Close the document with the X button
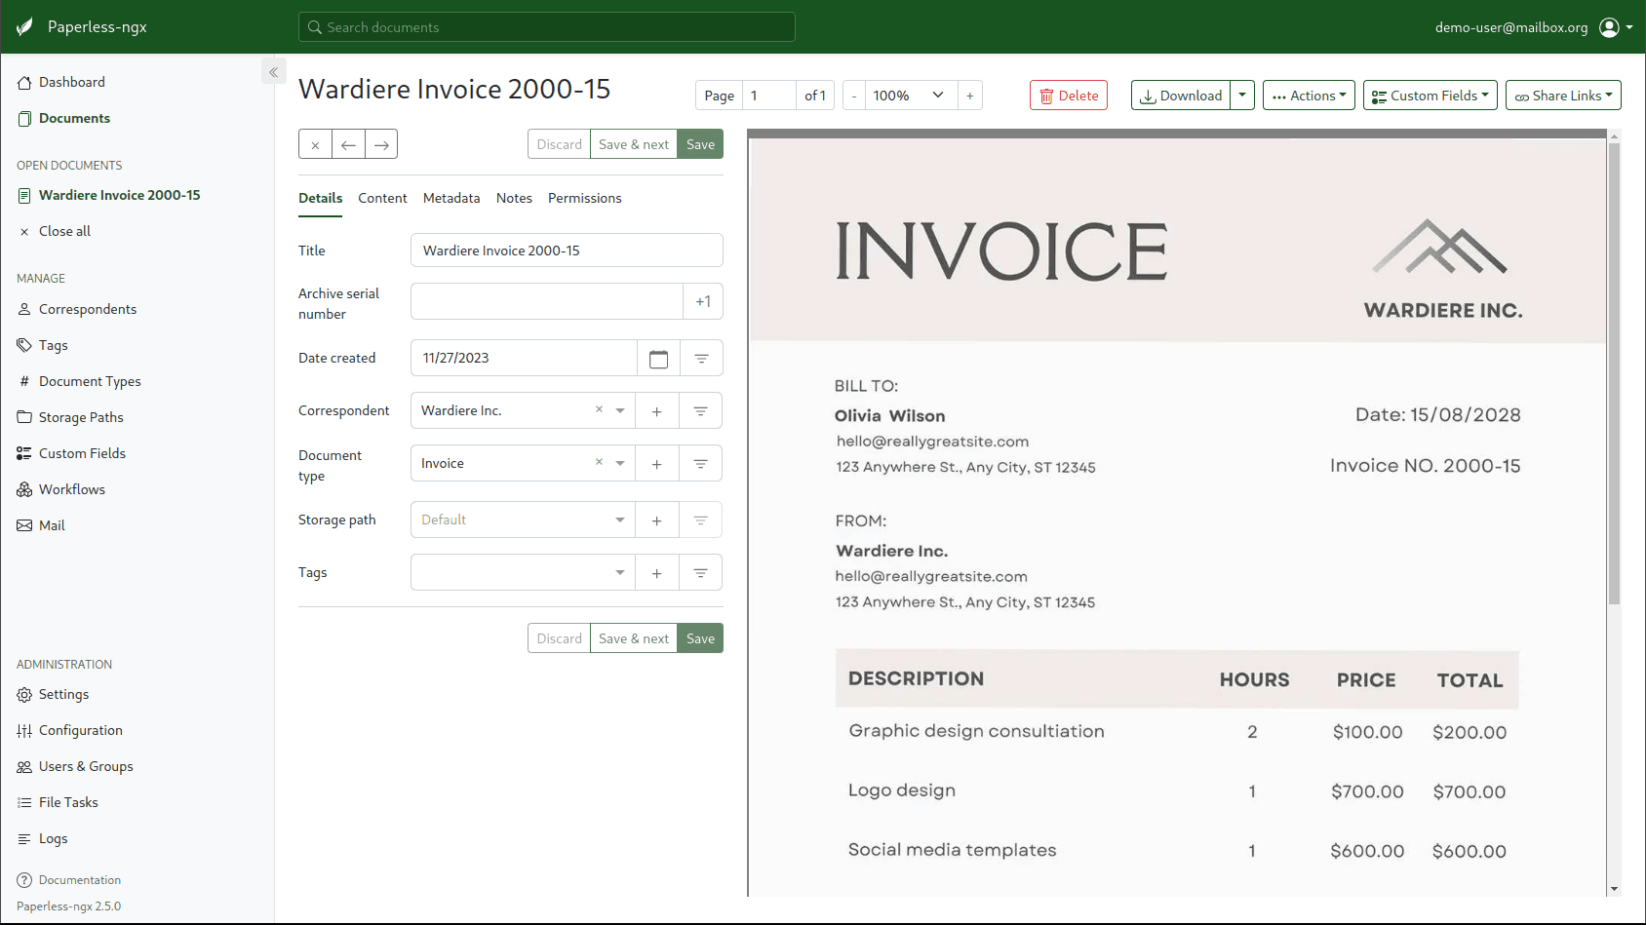 (x=315, y=145)
